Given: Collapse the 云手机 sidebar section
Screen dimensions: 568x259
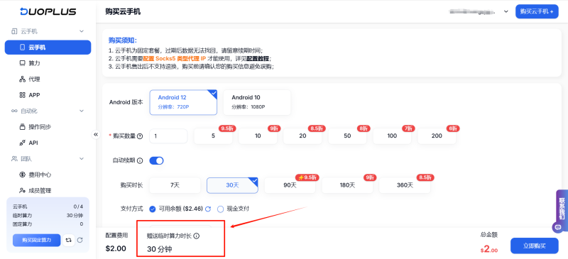Looking at the screenshot, I should coord(82,31).
